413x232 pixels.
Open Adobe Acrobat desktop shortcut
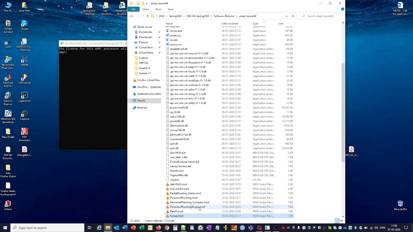coord(8,27)
